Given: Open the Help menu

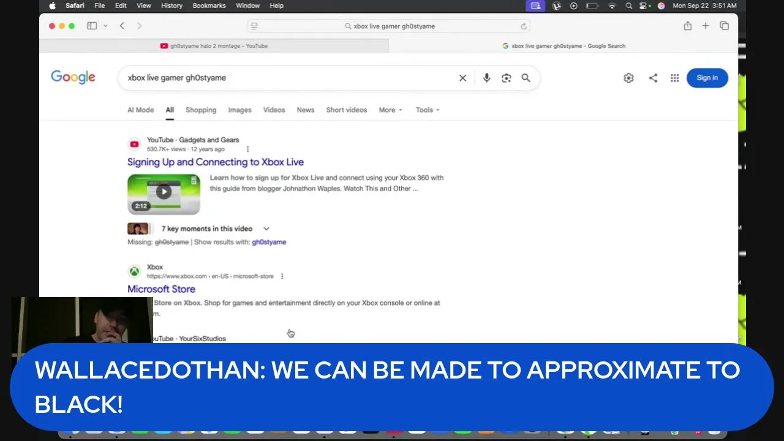Looking at the screenshot, I should pos(276,6).
